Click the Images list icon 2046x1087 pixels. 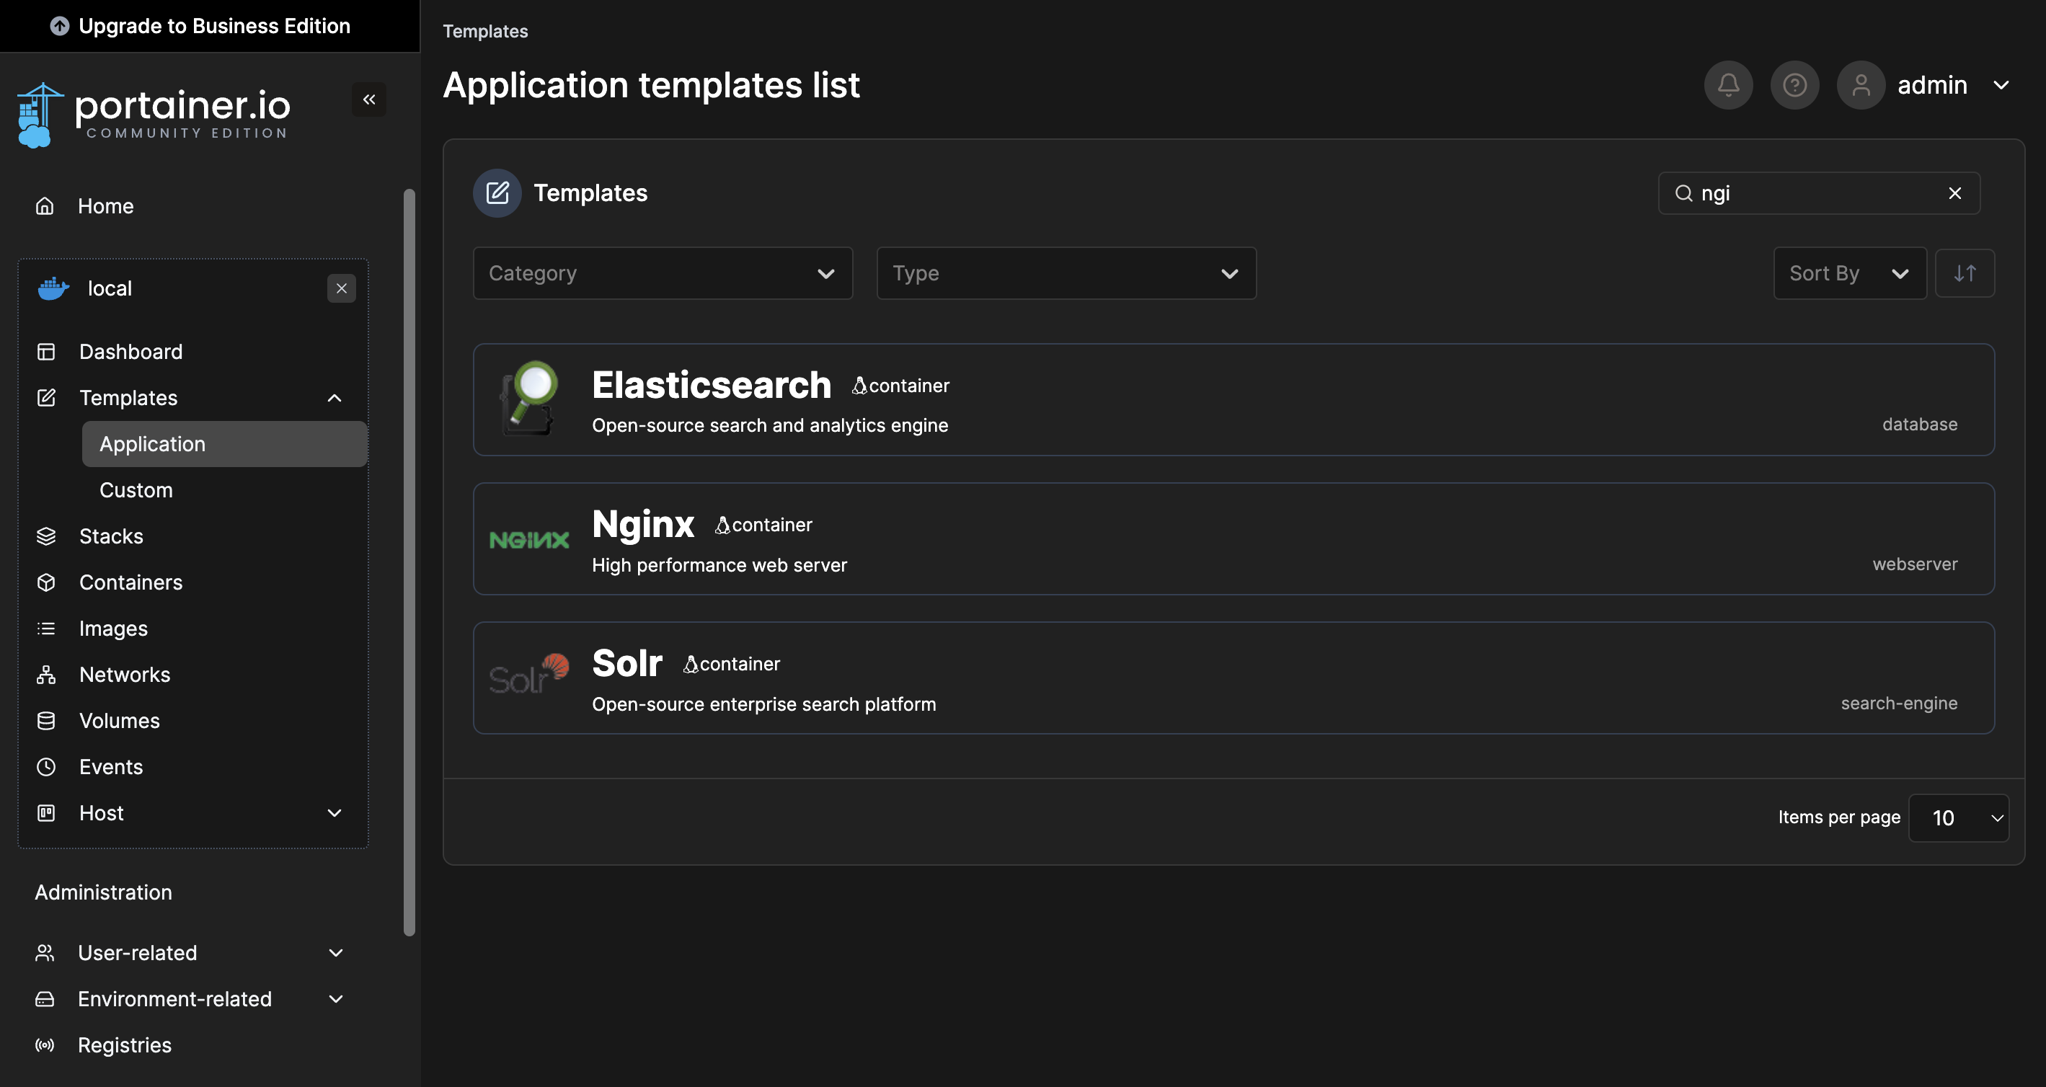tap(46, 628)
